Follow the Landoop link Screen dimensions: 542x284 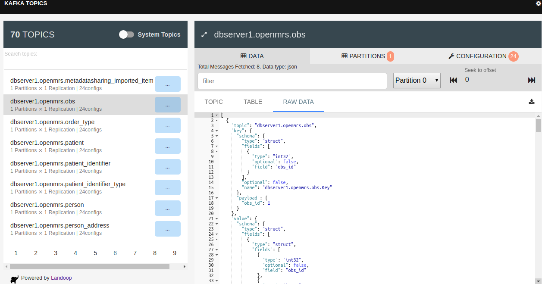[x=61, y=278]
